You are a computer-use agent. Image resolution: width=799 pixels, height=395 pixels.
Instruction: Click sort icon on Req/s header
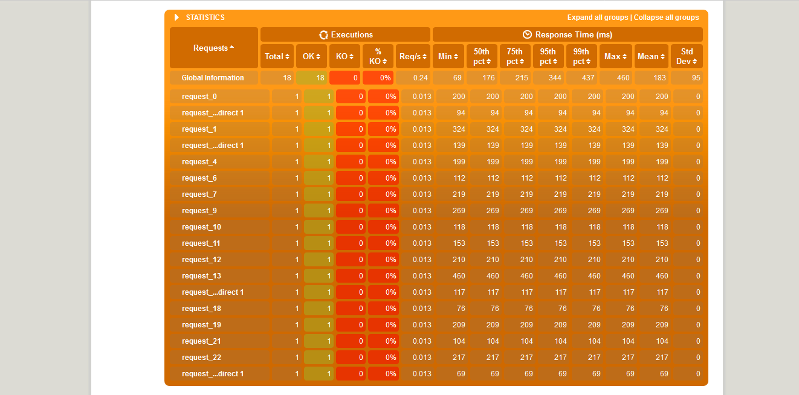click(425, 57)
